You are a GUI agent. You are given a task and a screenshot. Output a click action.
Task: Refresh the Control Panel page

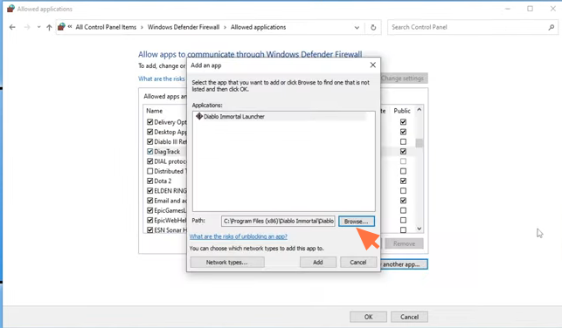point(373,28)
